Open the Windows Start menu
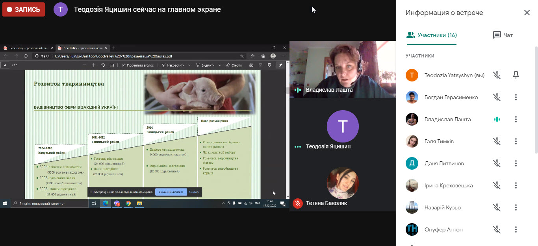The height and width of the screenshot is (246, 538). pos(5,203)
